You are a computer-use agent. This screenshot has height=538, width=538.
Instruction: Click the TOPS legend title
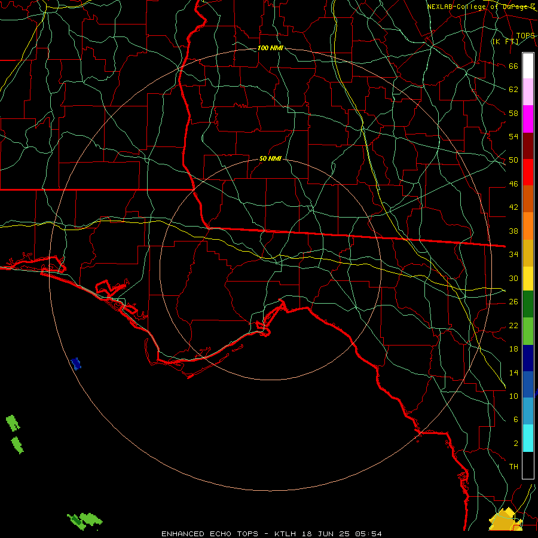coord(525,35)
